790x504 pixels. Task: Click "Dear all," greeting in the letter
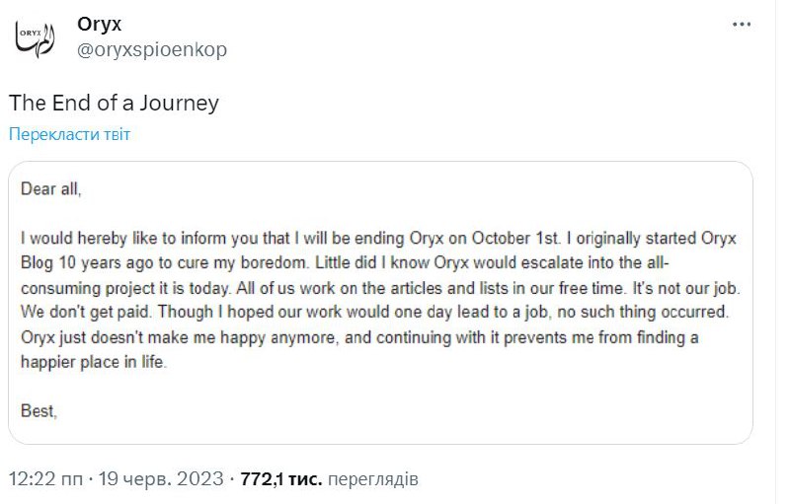(x=50, y=189)
